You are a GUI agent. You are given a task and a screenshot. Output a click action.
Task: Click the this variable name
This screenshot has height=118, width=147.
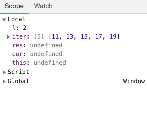[x=19, y=63]
